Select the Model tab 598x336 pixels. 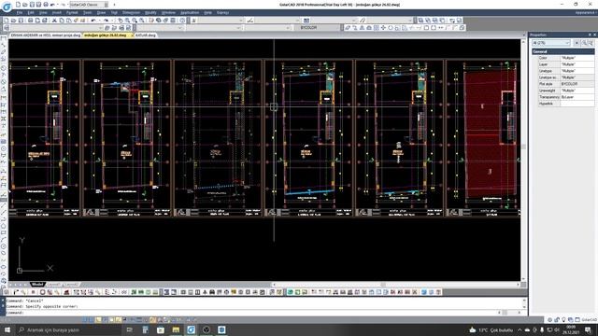pyautogui.click(x=37, y=285)
